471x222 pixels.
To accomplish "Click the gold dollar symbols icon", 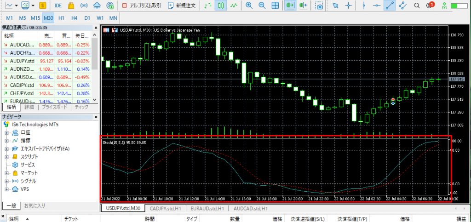I will pos(43,6).
